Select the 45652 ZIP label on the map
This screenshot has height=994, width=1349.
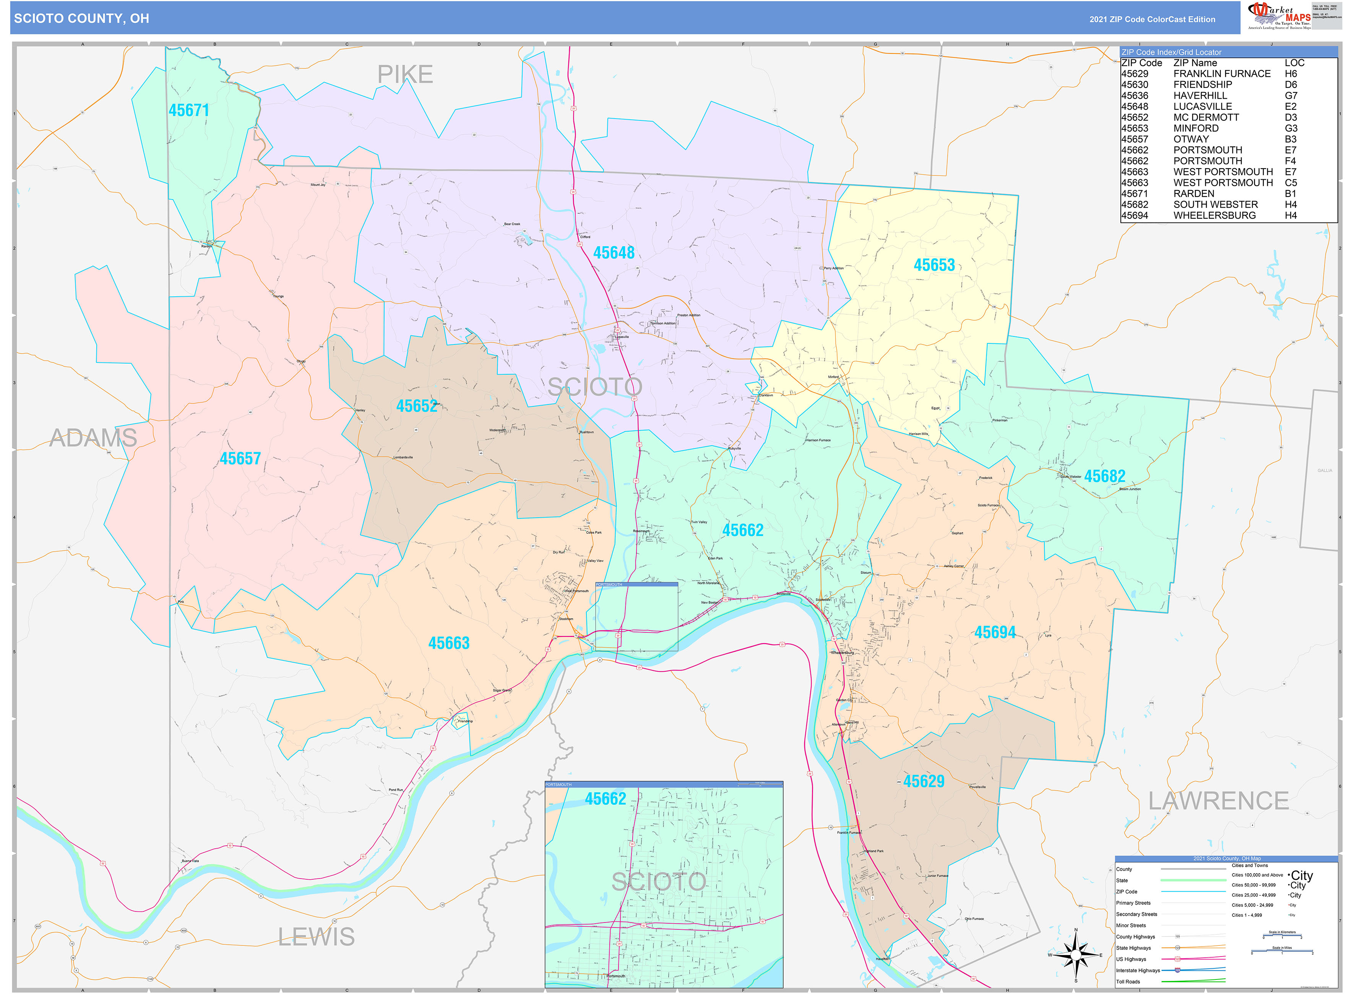click(x=416, y=406)
